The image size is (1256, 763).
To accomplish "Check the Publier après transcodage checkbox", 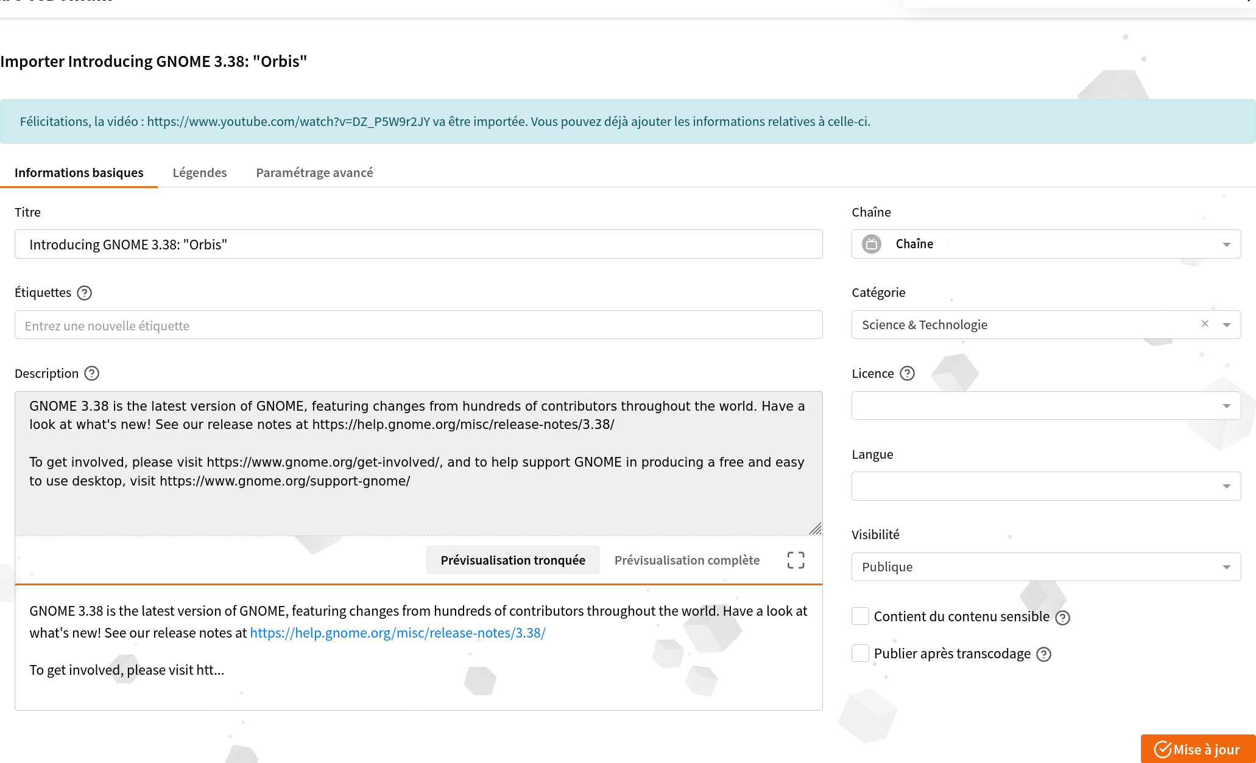I will tap(860, 653).
